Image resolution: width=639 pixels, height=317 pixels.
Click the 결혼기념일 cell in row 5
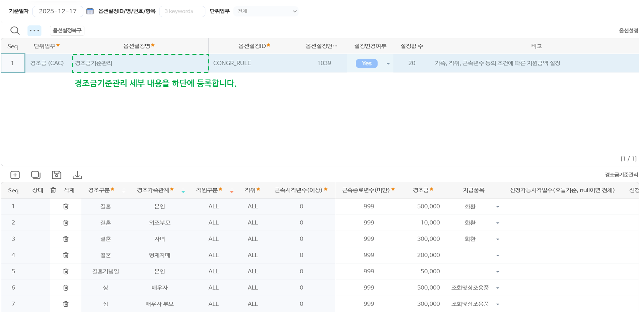pyautogui.click(x=106, y=271)
